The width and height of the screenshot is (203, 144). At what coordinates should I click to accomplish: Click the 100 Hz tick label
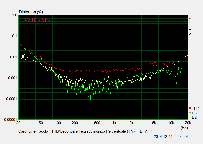(58, 123)
